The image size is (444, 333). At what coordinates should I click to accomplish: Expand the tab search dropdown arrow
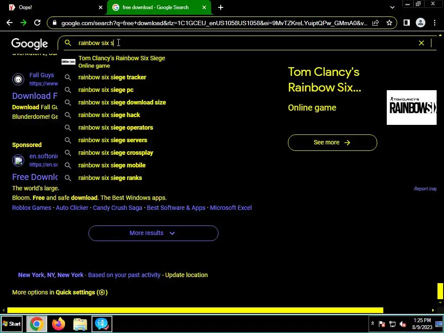(392, 8)
